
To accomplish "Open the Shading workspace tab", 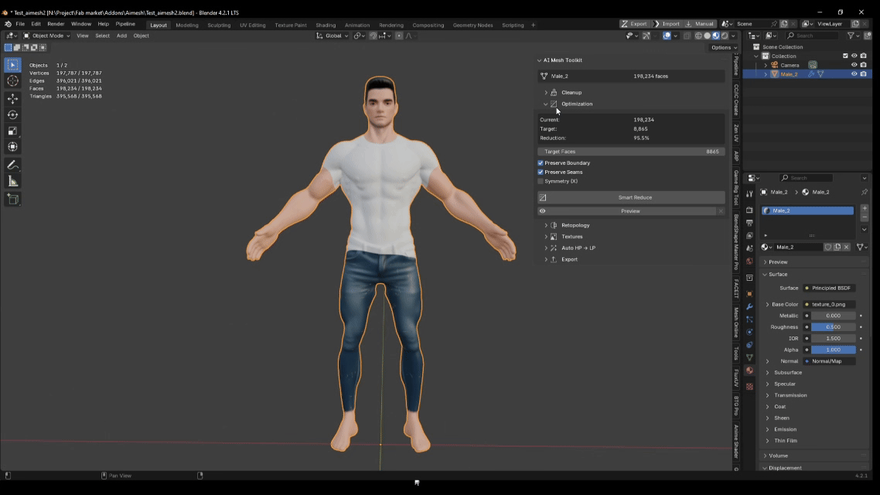I will coord(326,25).
